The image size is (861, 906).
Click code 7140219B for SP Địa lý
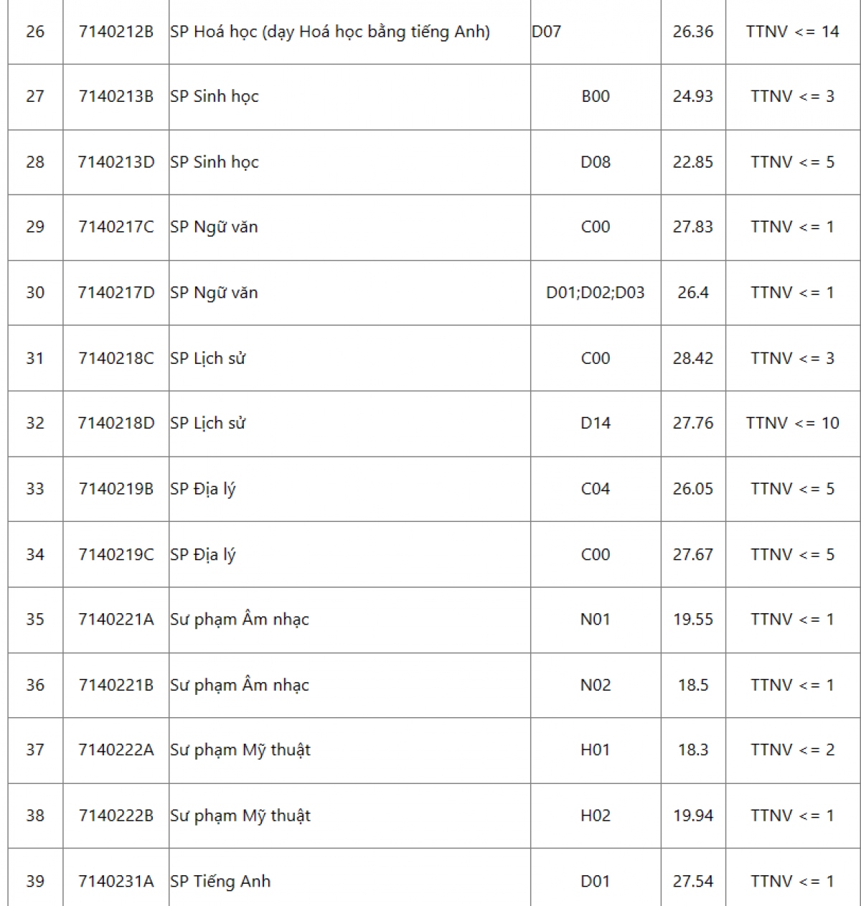(x=116, y=489)
